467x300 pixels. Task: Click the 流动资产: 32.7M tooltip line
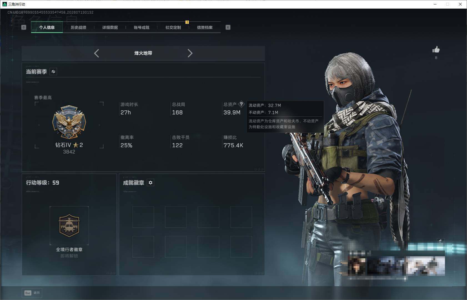tap(265, 105)
